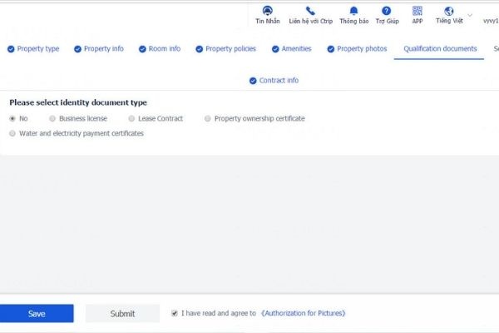This screenshot has height=333, width=499.
Task: Go to the Property info step
Action: pos(104,49)
